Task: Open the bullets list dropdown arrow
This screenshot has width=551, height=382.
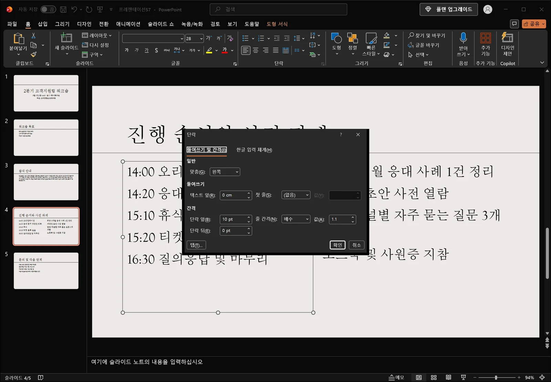Action: 253,39
